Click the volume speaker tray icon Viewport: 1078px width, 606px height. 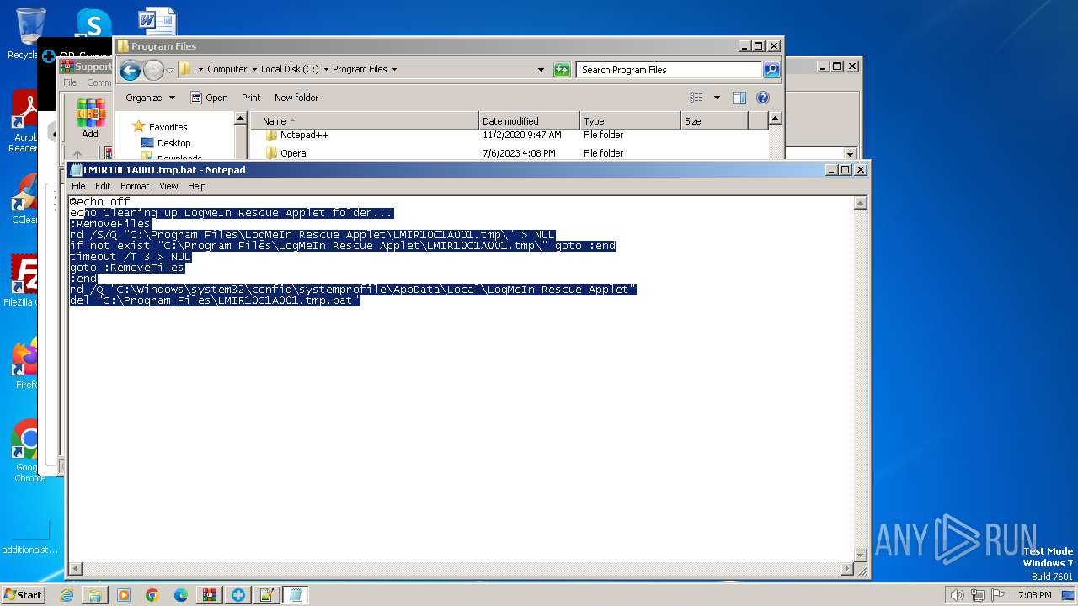coord(958,595)
